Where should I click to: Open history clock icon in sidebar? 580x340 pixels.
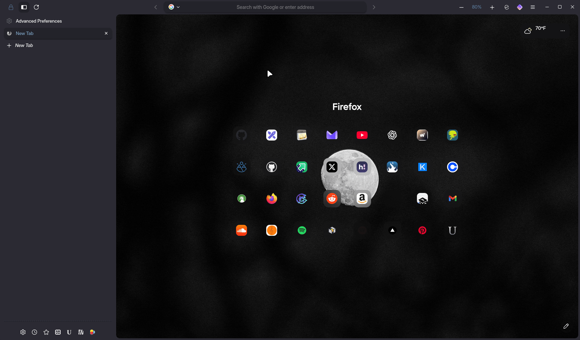35,332
